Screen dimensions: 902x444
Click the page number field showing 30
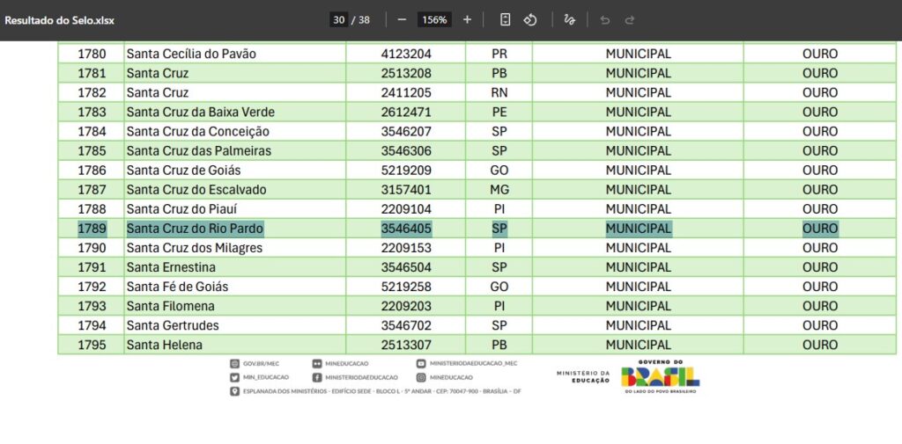(x=338, y=19)
